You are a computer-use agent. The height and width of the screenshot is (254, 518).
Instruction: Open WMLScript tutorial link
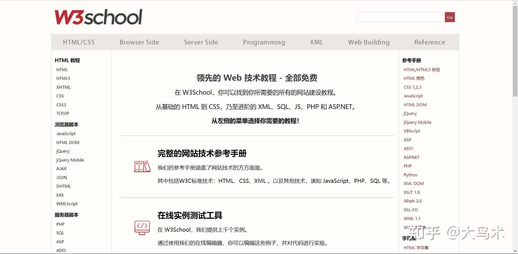click(67, 204)
